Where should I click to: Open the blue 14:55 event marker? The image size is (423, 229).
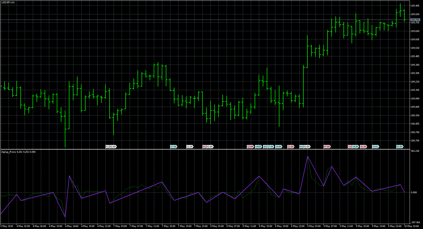click(x=258, y=147)
